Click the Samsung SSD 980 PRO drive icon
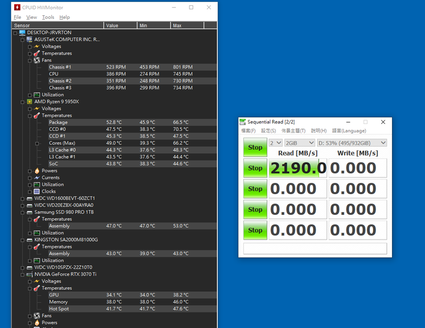This screenshot has height=328, width=425. (30, 212)
